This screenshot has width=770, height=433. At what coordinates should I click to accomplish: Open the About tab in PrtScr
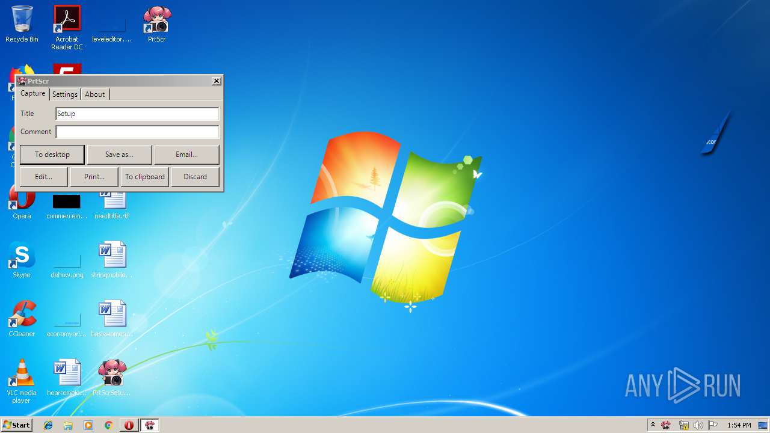click(95, 94)
